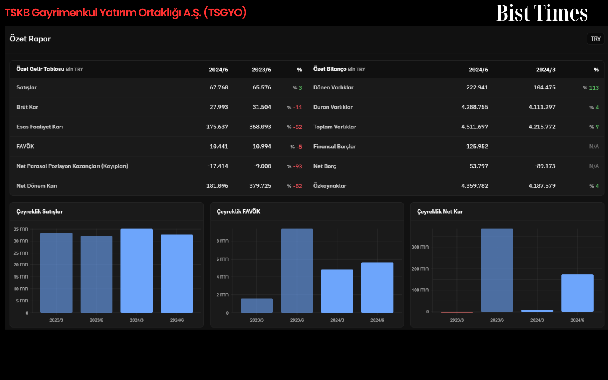Screen dimensions: 608x380
Task: Click Net Borç value -89.173
Action: (545, 166)
